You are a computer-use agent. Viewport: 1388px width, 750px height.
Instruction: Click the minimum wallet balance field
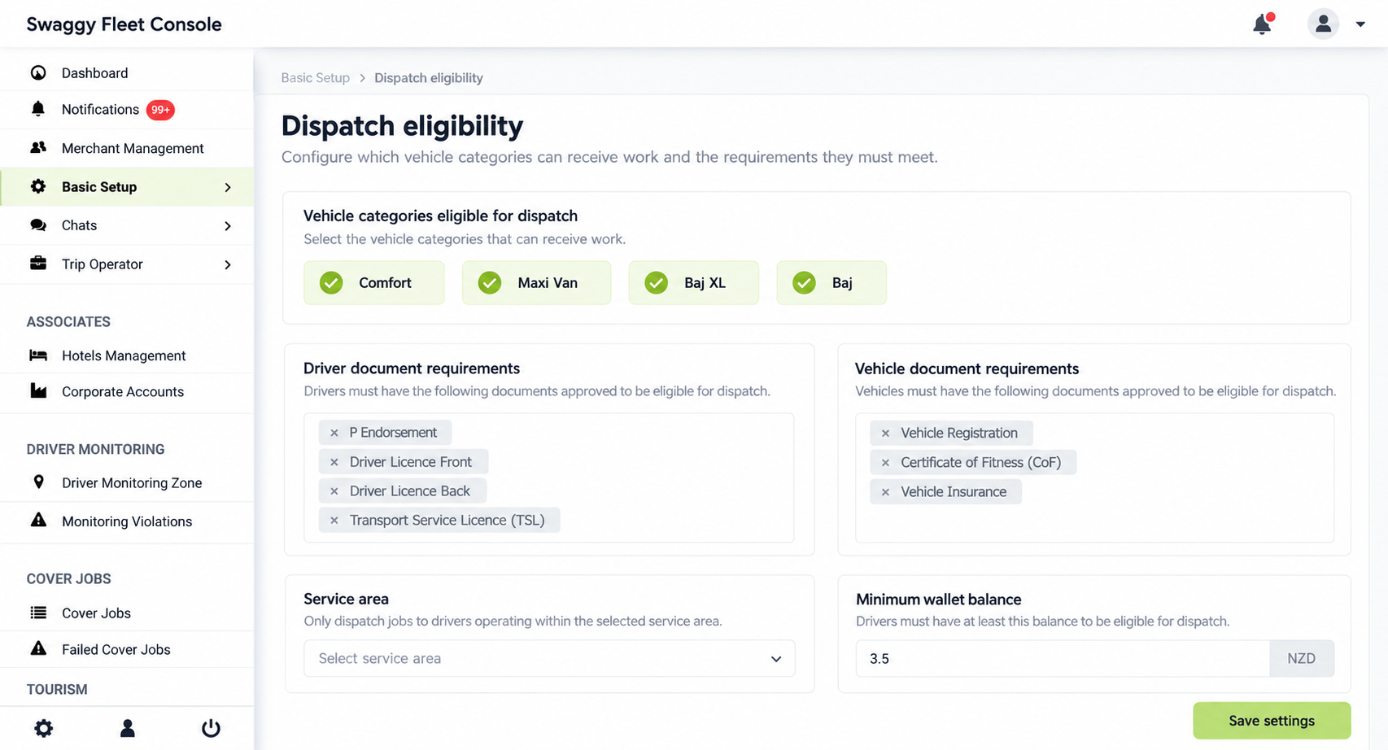[x=1063, y=658]
